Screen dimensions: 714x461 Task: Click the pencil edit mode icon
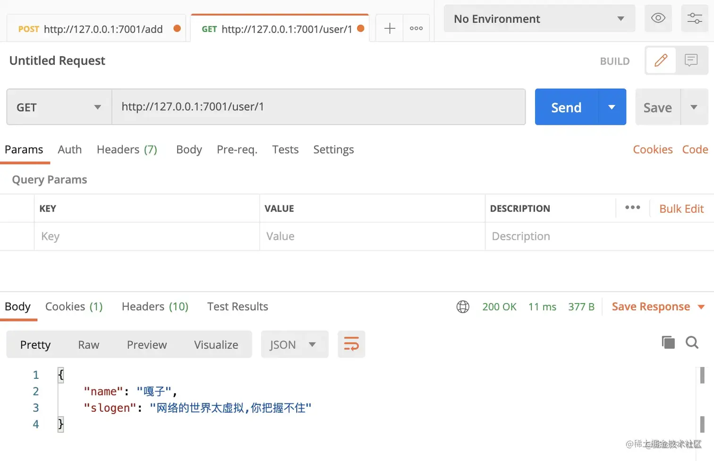[661, 60]
